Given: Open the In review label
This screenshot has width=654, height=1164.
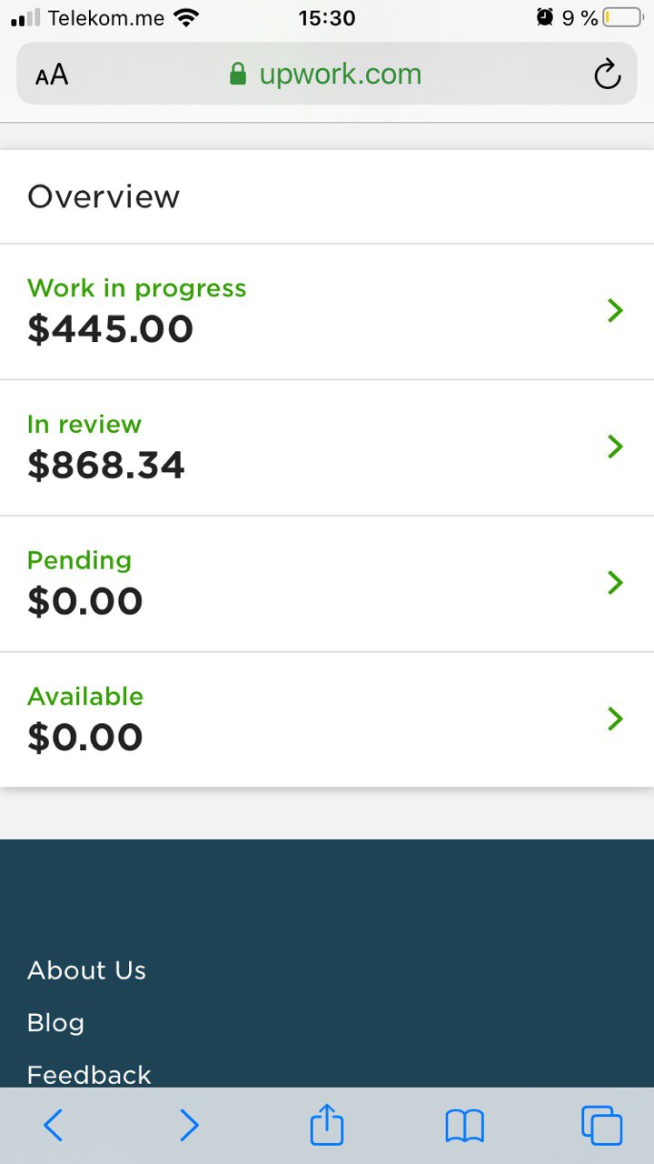Looking at the screenshot, I should pos(84,425).
